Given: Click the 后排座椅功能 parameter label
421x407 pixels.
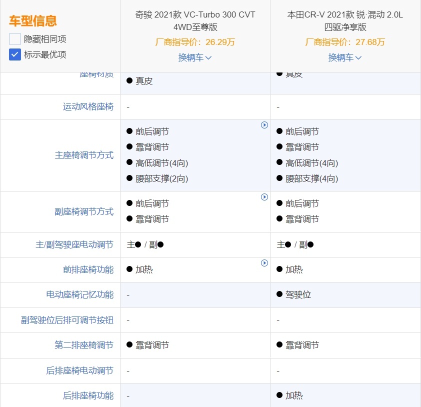Looking at the screenshot, I should click(88, 395).
